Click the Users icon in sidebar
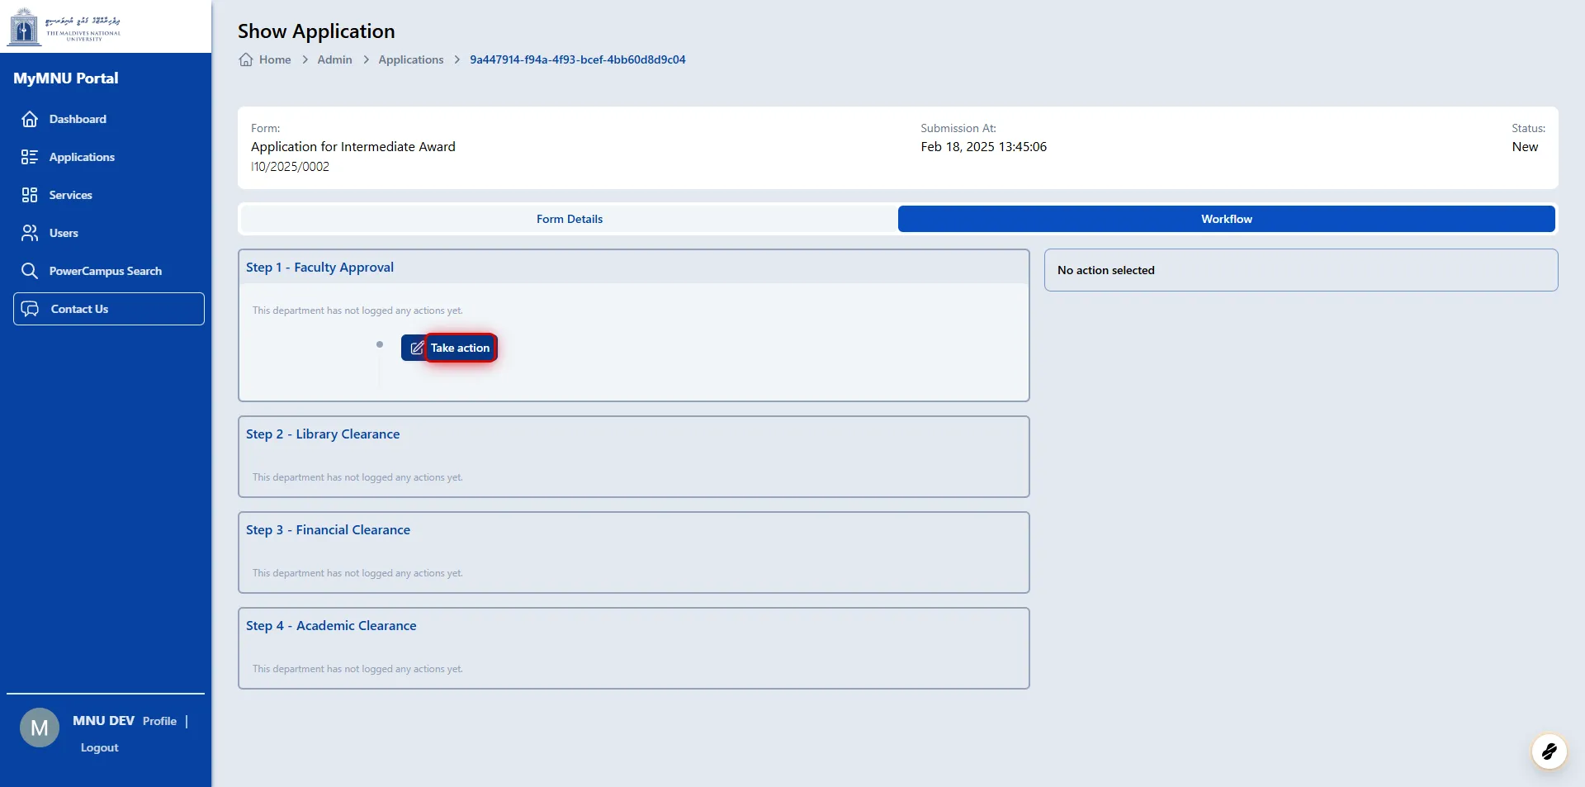The image size is (1585, 787). [30, 233]
